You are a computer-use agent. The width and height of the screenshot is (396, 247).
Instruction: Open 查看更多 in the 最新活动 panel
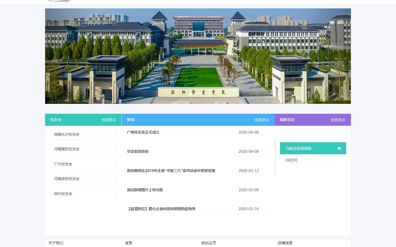pyautogui.click(x=338, y=120)
